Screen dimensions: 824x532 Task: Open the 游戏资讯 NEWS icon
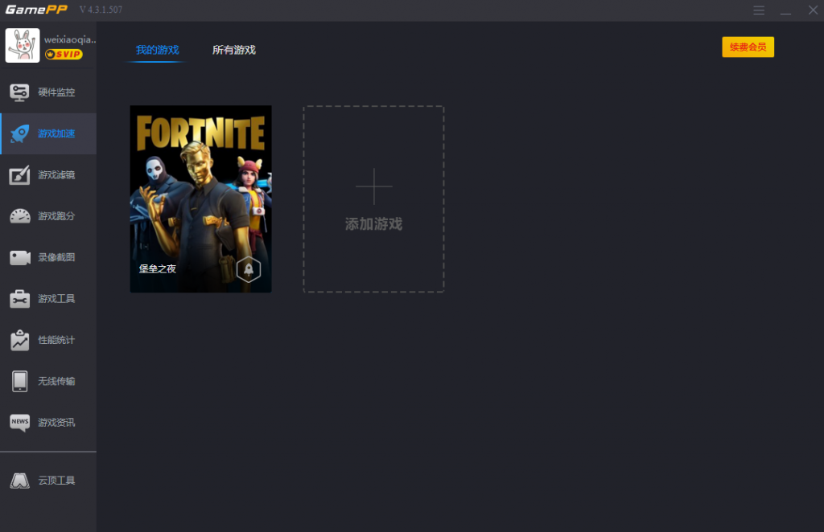[19, 423]
